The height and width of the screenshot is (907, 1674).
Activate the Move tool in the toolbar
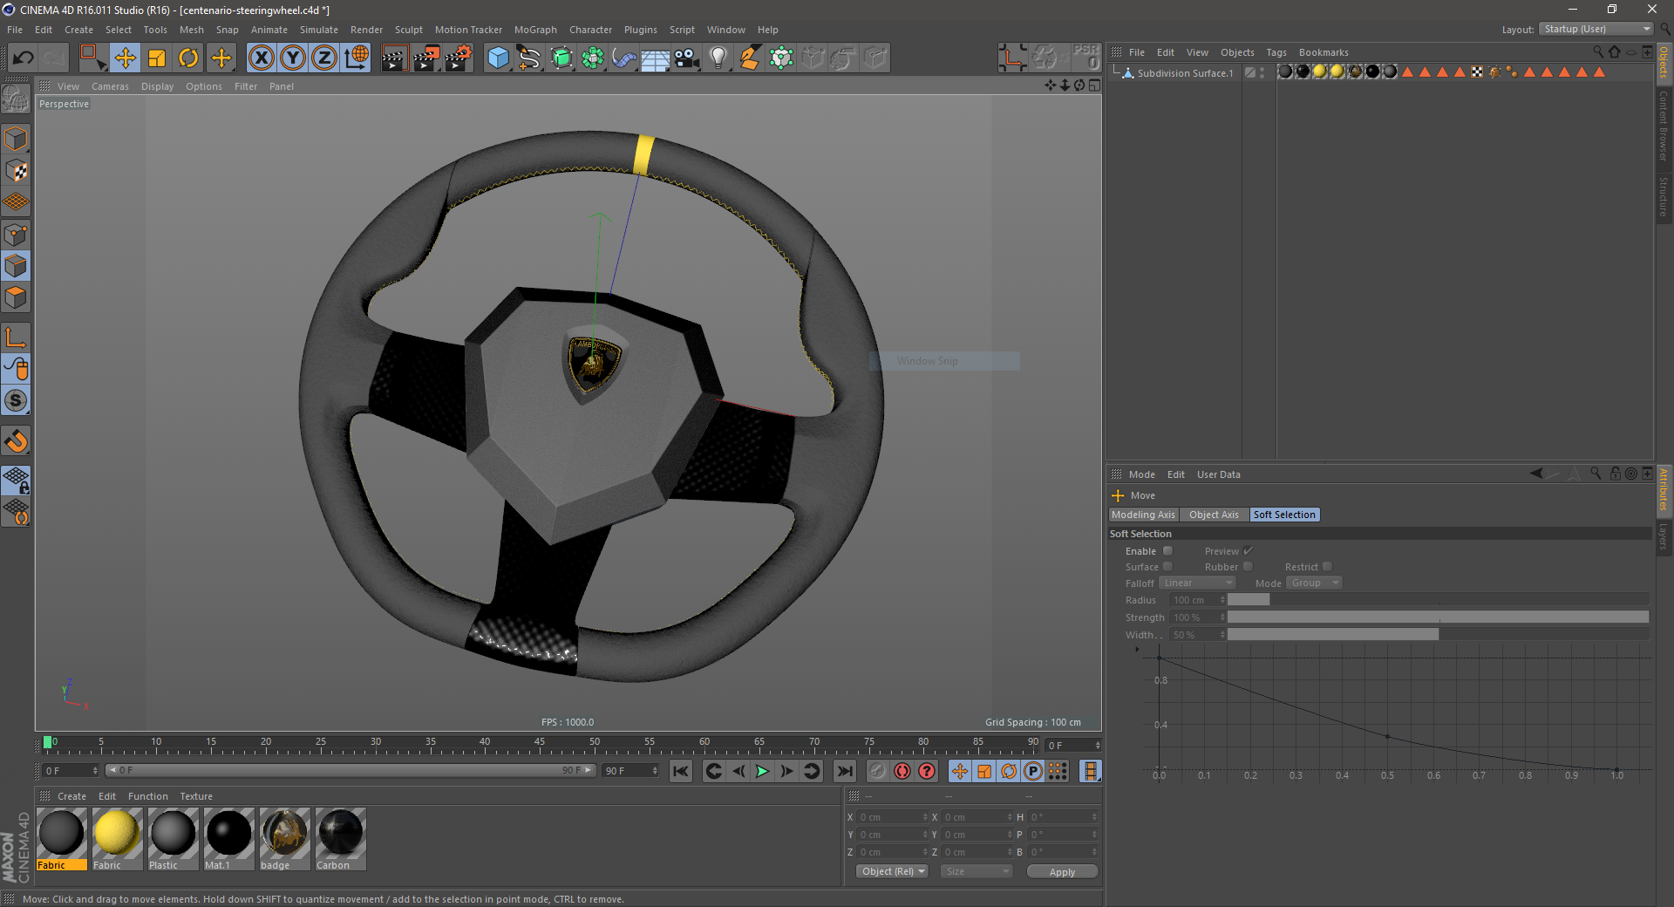coord(126,58)
